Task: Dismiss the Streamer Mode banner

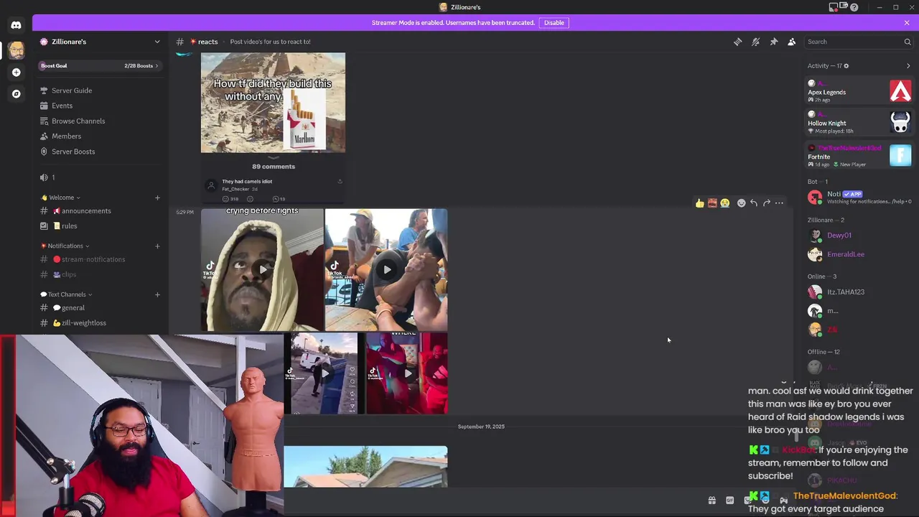Action: (907, 22)
